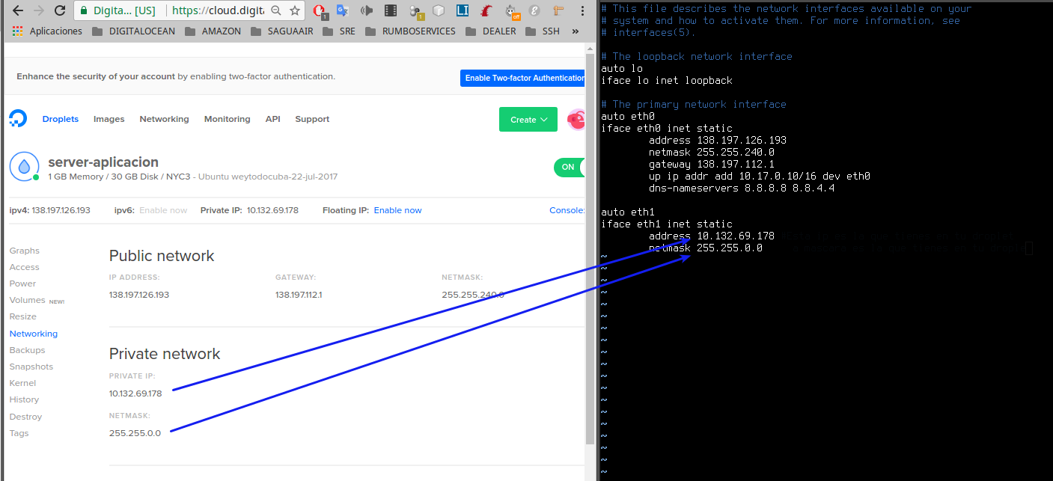
Task: Click private netmask value 255.255.0.0 on page
Action: (135, 433)
